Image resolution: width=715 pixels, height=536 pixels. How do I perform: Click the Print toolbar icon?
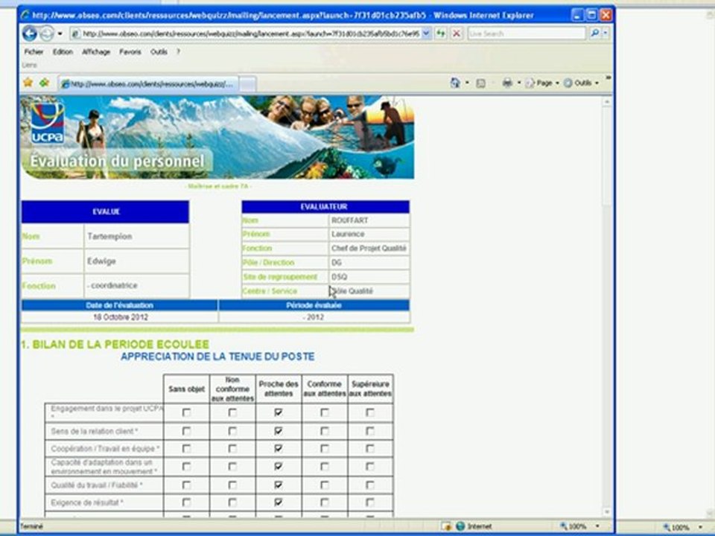(x=507, y=83)
